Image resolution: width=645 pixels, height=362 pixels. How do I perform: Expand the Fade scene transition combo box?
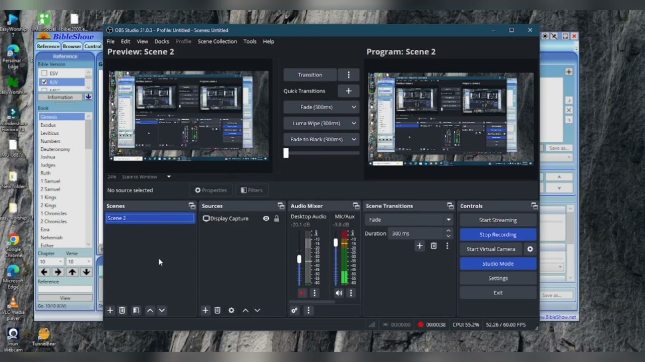pos(409,220)
